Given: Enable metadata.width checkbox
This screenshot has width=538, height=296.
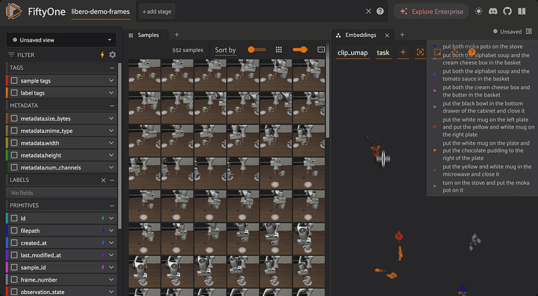Looking at the screenshot, I should tap(14, 143).
